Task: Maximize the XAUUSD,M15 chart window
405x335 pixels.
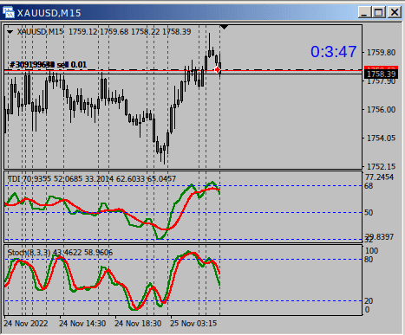Action: click(379, 12)
